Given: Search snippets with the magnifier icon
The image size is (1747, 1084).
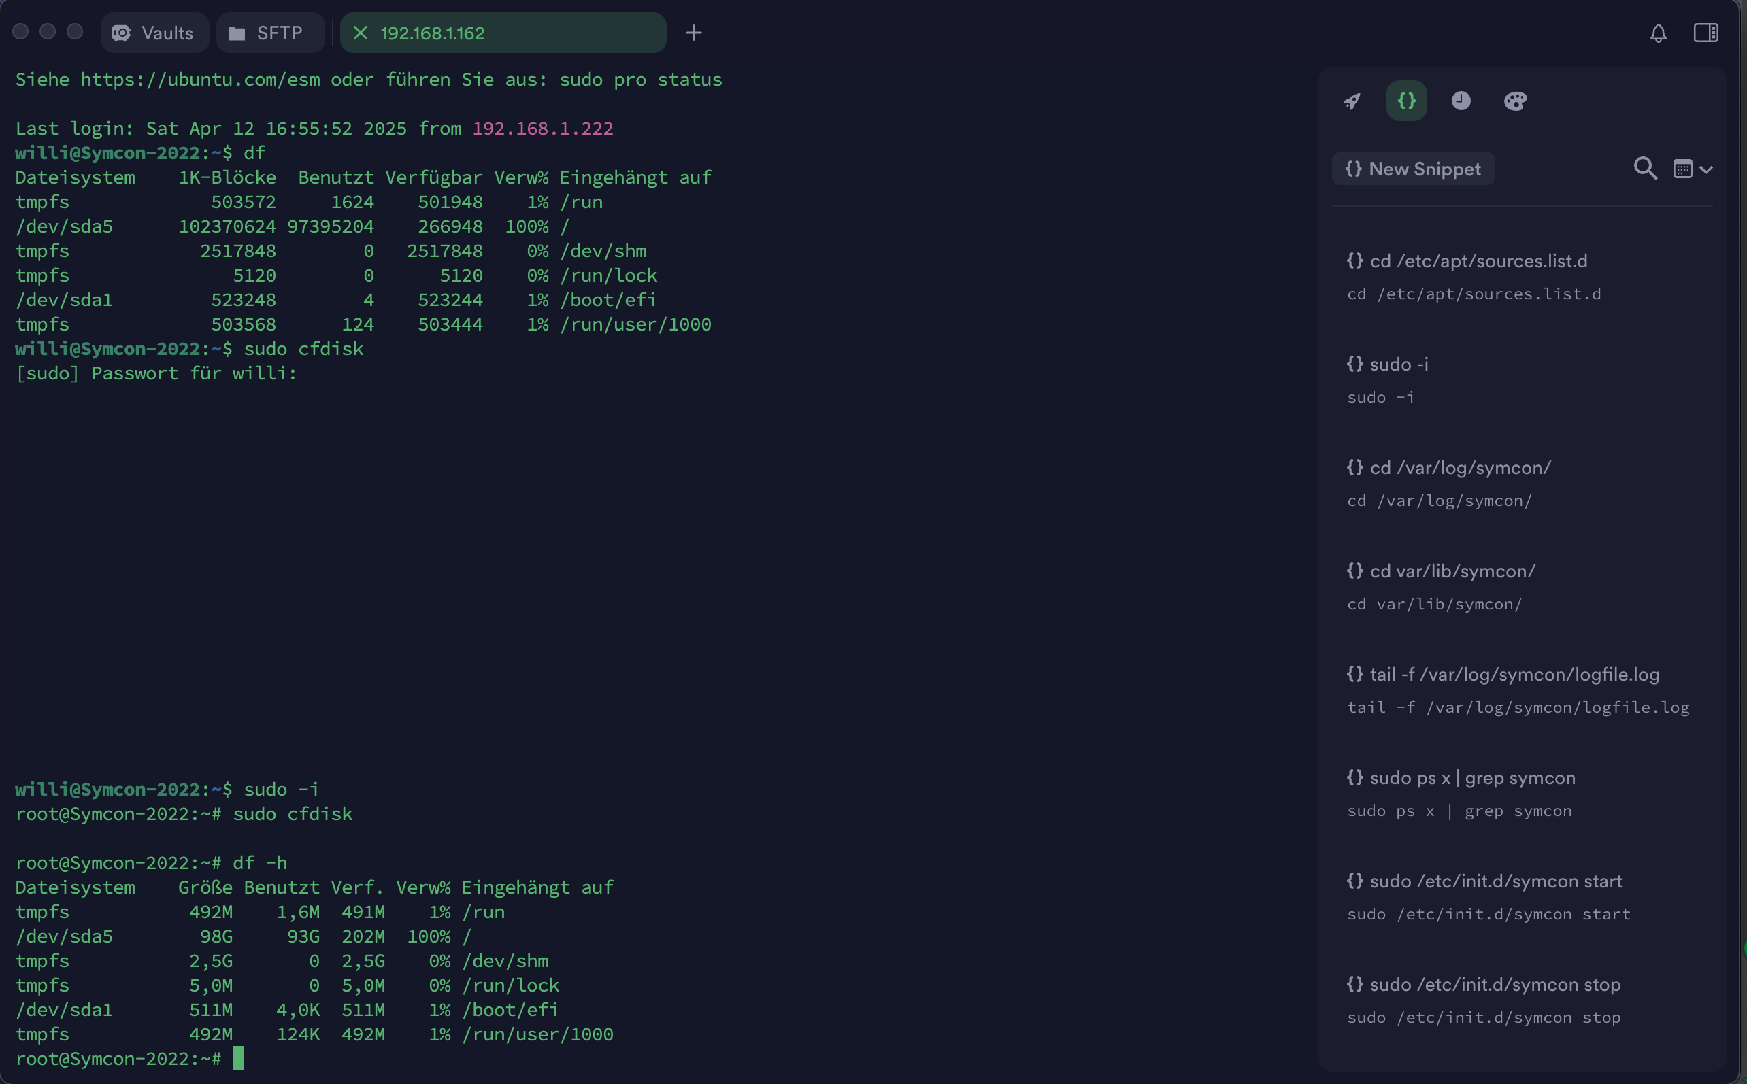Looking at the screenshot, I should point(1645,169).
